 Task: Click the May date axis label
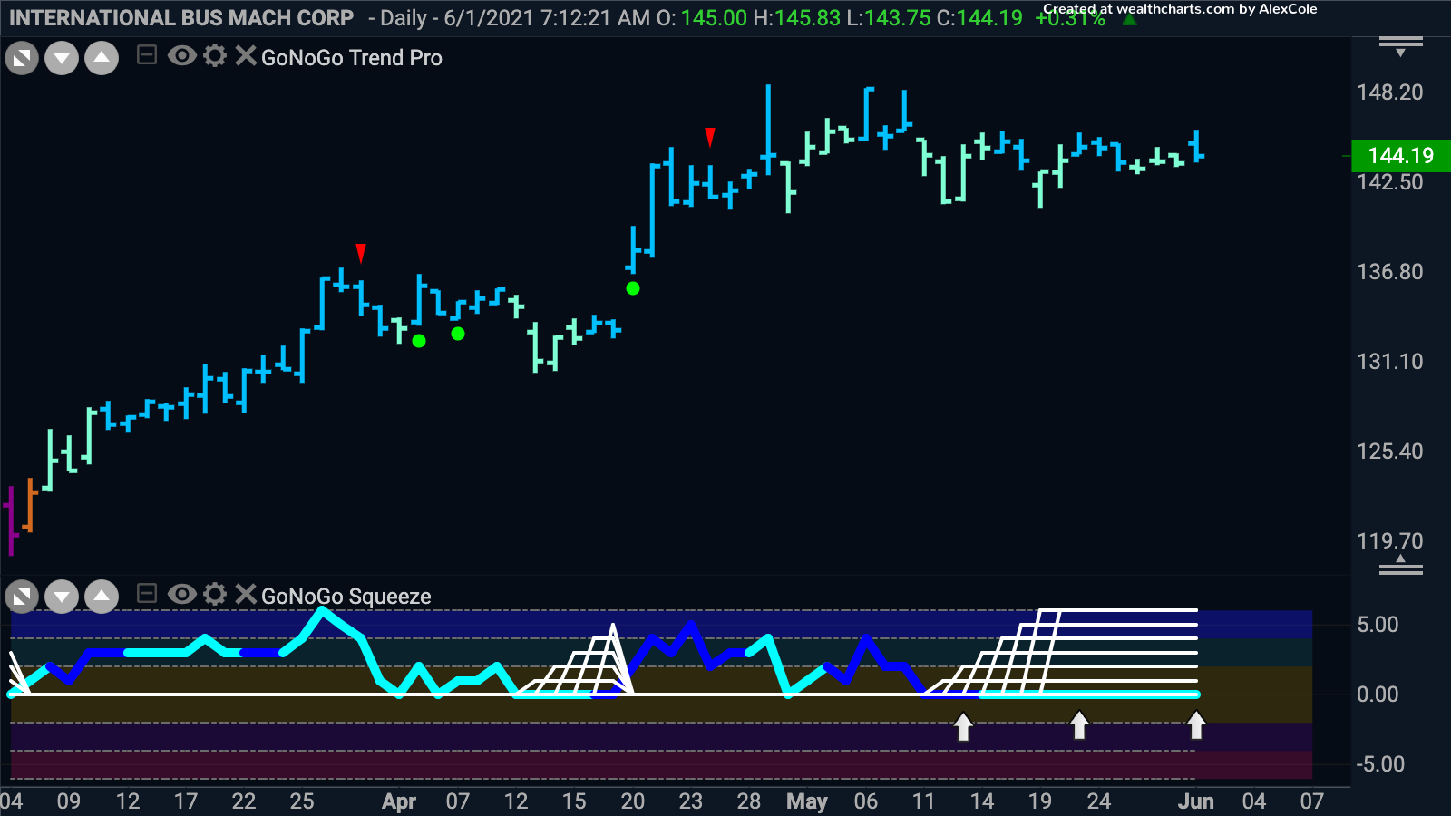[807, 801]
